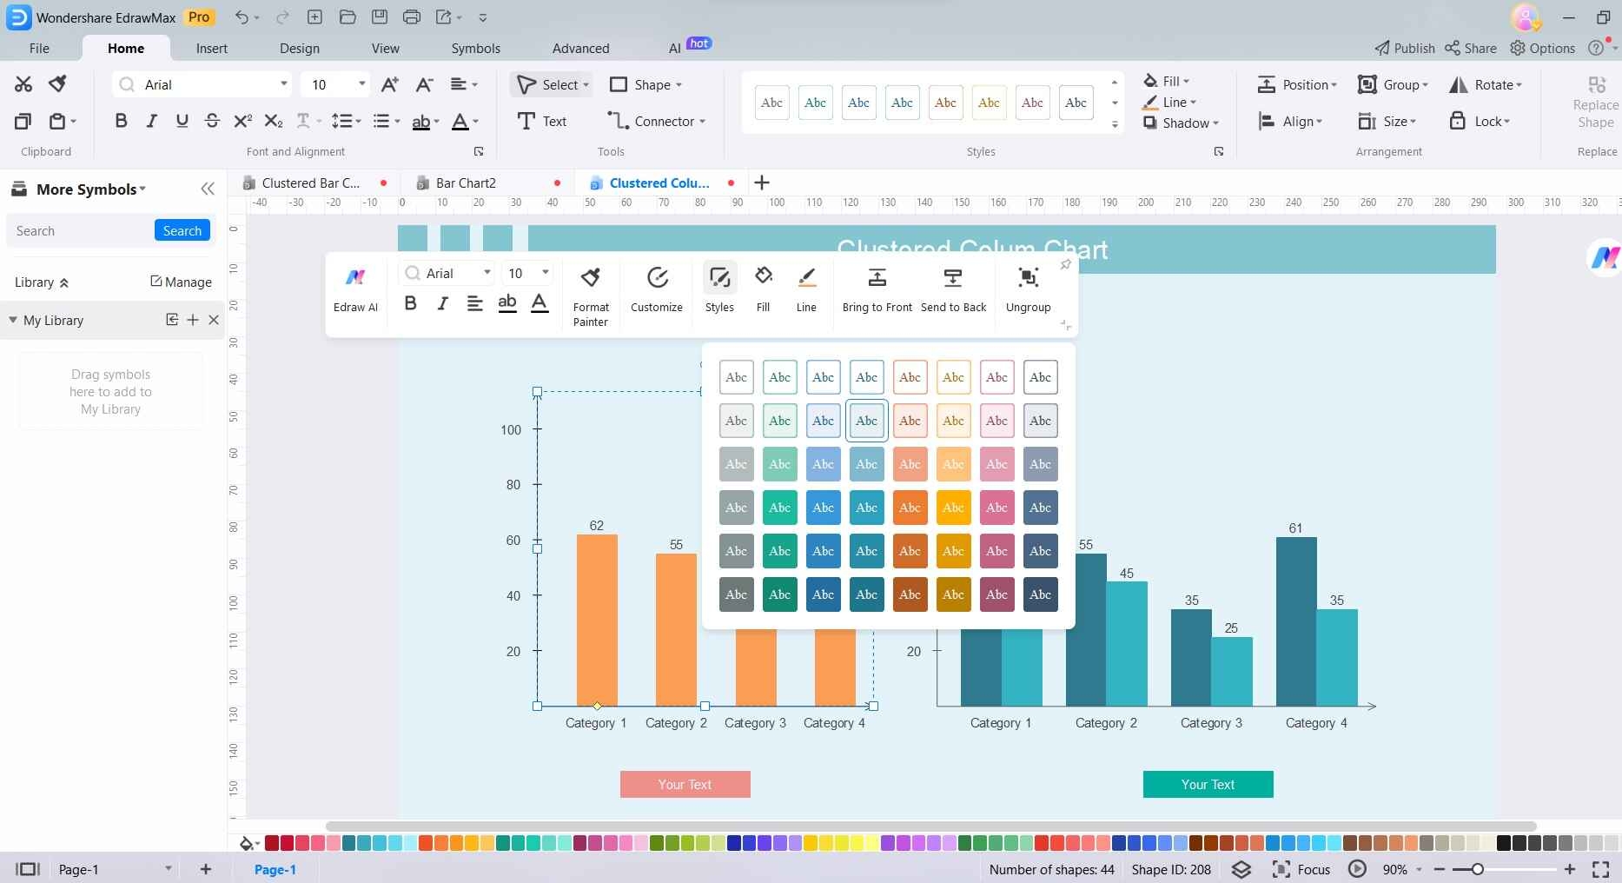Toggle italic in the floating toolbar
Viewport: 1622px width, 883px height.
[x=441, y=303]
